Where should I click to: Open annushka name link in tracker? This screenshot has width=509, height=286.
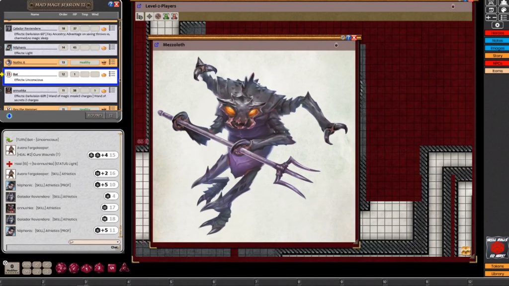[19, 90]
